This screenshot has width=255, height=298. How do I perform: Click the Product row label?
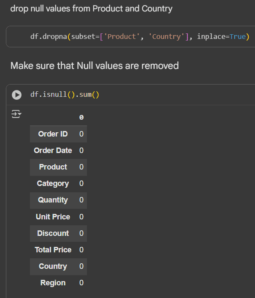(x=53, y=167)
